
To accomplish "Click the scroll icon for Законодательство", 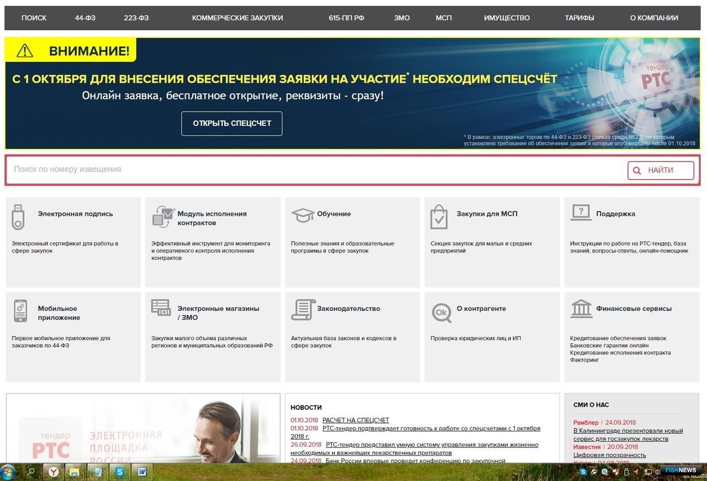I will [x=303, y=310].
